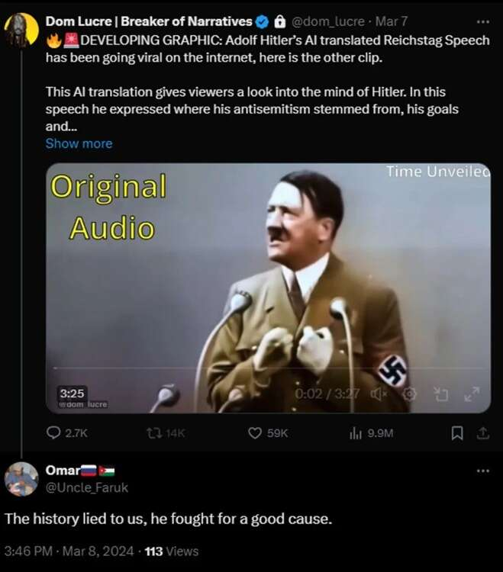Expand the tweet text with Show more

pyautogui.click(x=79, y=143)
